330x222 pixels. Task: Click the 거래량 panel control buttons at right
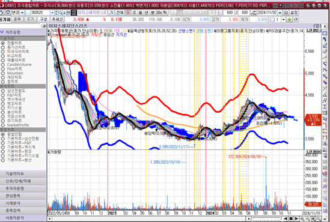(x=313, y=152)
